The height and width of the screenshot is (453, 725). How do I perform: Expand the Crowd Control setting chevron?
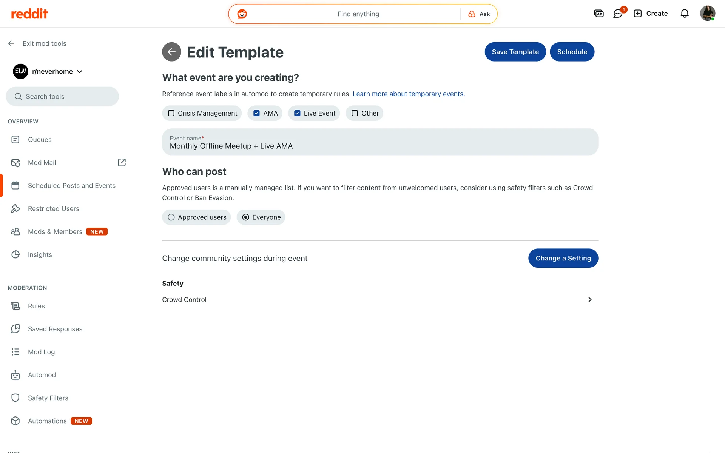[x=589, y=300]
